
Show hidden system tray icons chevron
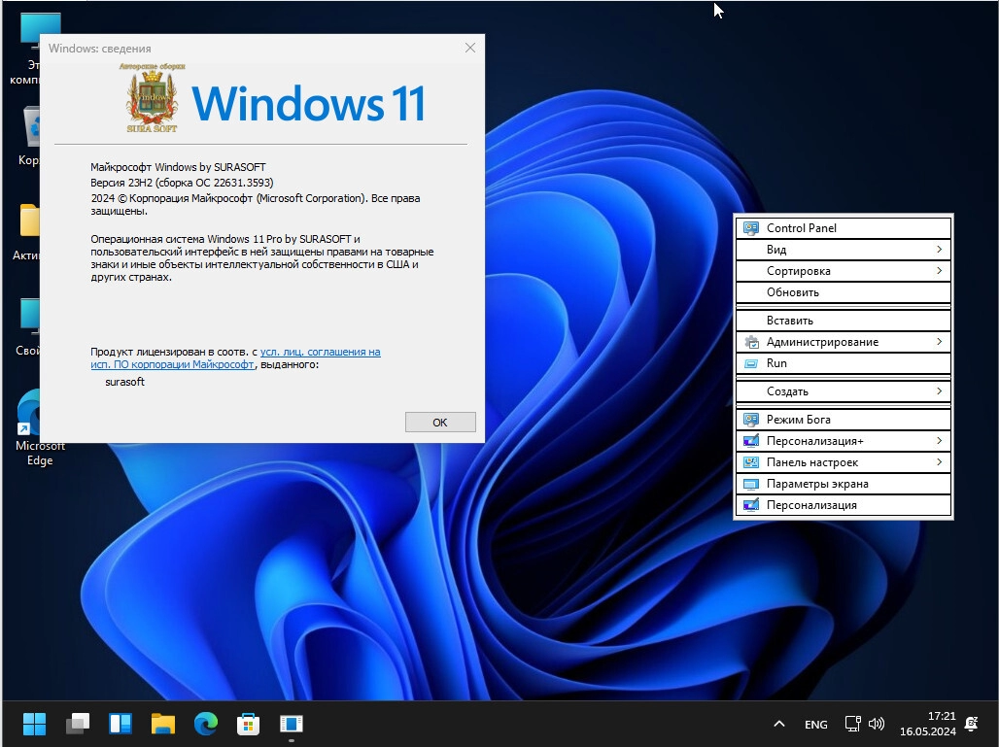[778, 724]
